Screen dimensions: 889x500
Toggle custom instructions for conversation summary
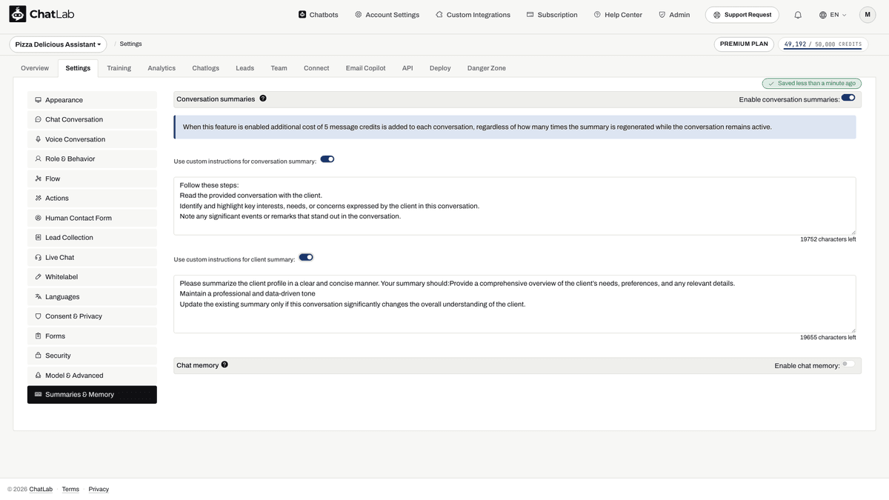327,159
